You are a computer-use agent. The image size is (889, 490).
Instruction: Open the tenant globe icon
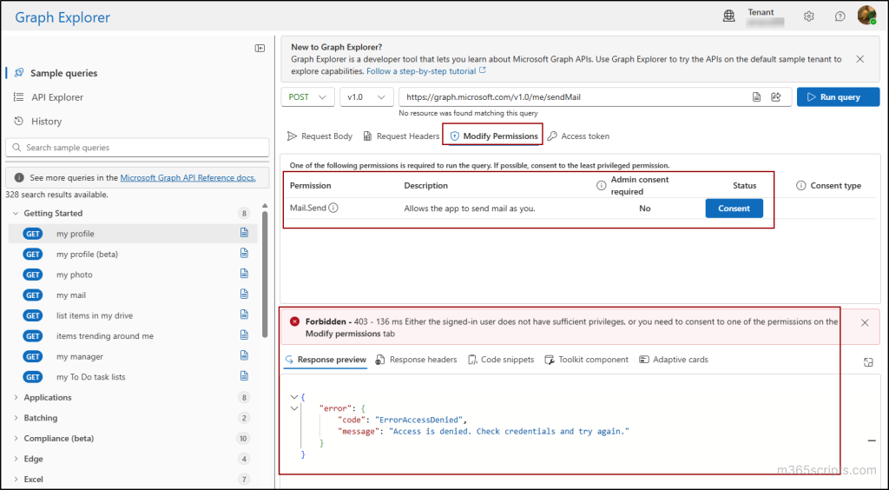coord(728,17)
